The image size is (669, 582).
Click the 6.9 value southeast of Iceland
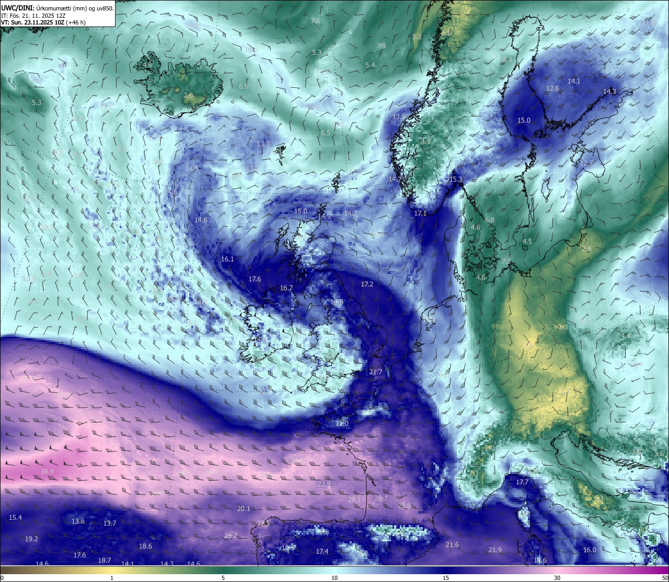click(x=244, y=87)
